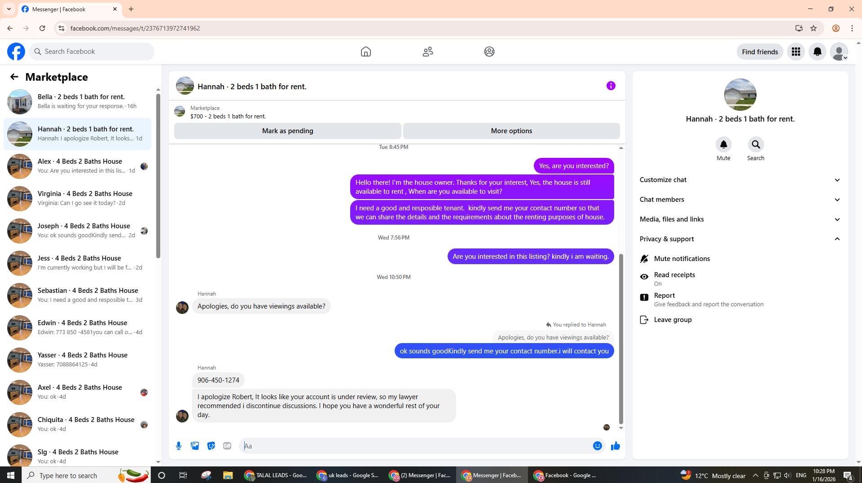
Task: Click Hannah's avatar beside the viewings message
Action: pyautogui.click(x=182, y=308)
